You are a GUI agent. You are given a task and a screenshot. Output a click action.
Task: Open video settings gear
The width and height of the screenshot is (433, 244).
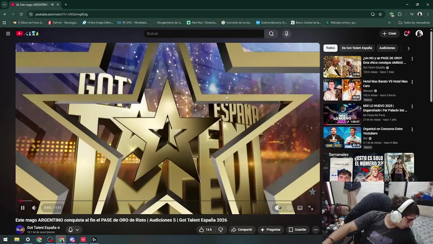289,208
